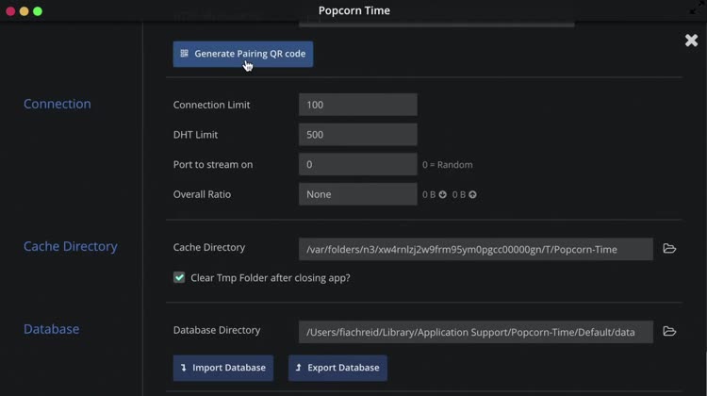Click the upload arrow icon beside second 0 B

472,194
